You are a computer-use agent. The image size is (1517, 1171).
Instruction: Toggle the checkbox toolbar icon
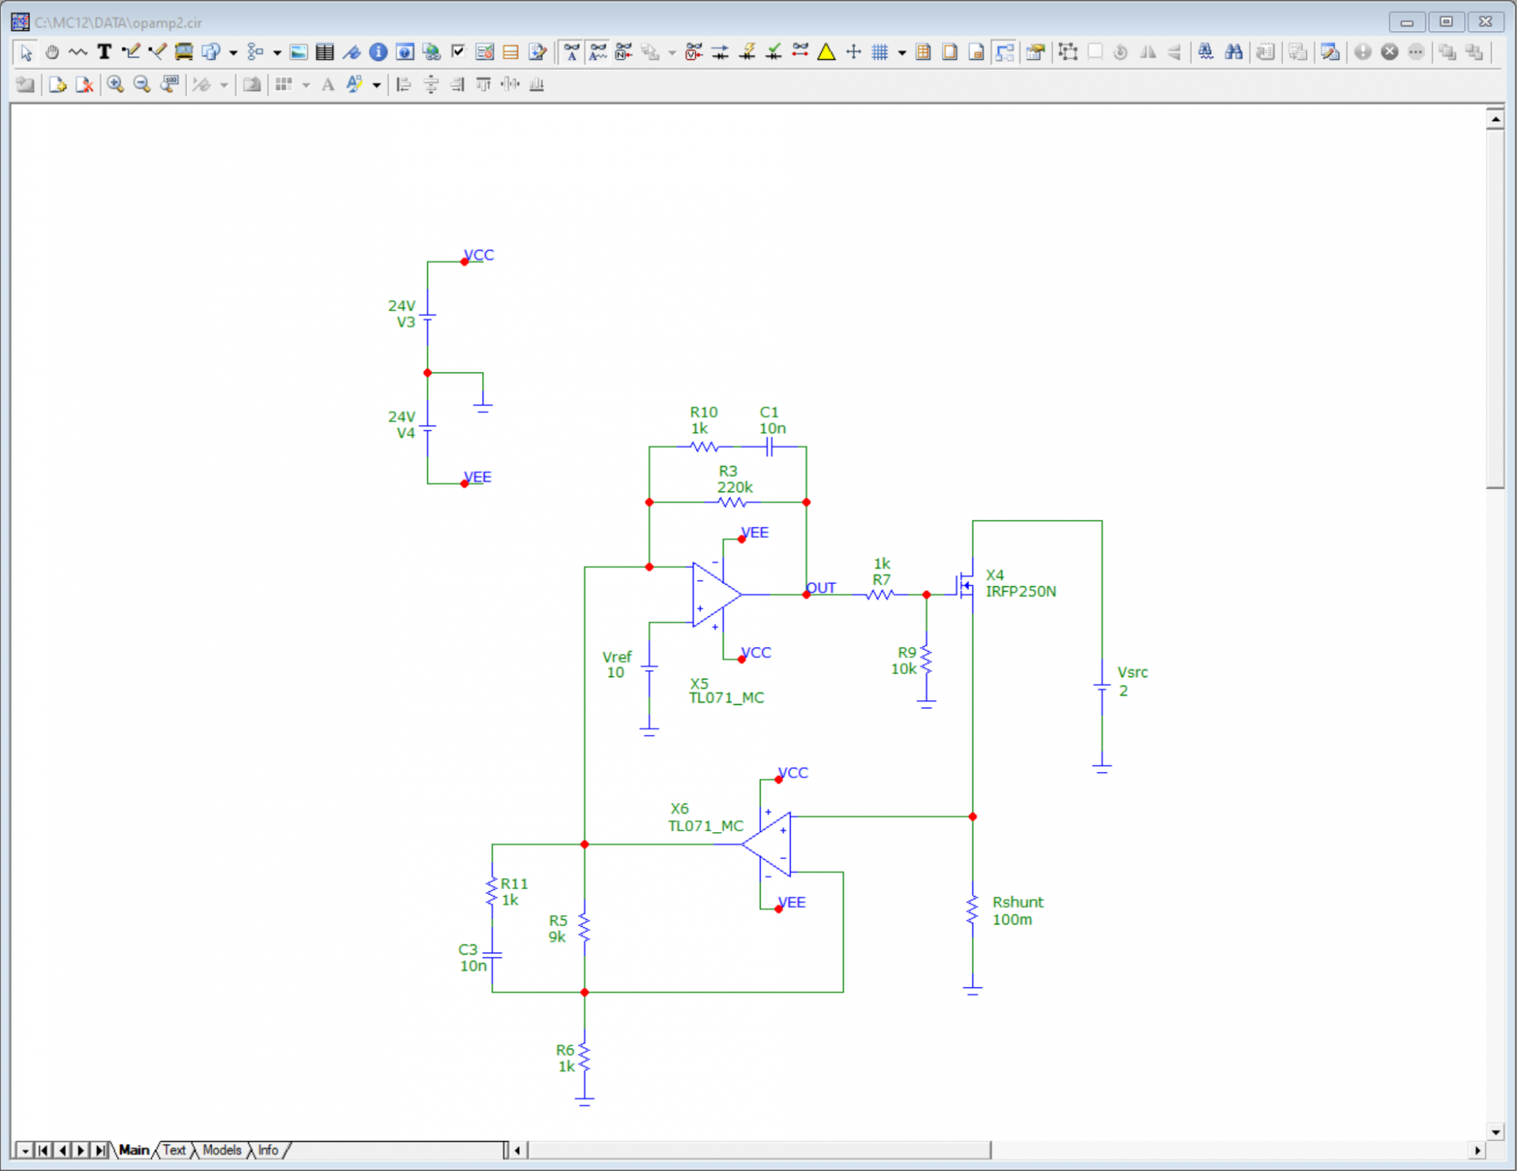(457, 52)
